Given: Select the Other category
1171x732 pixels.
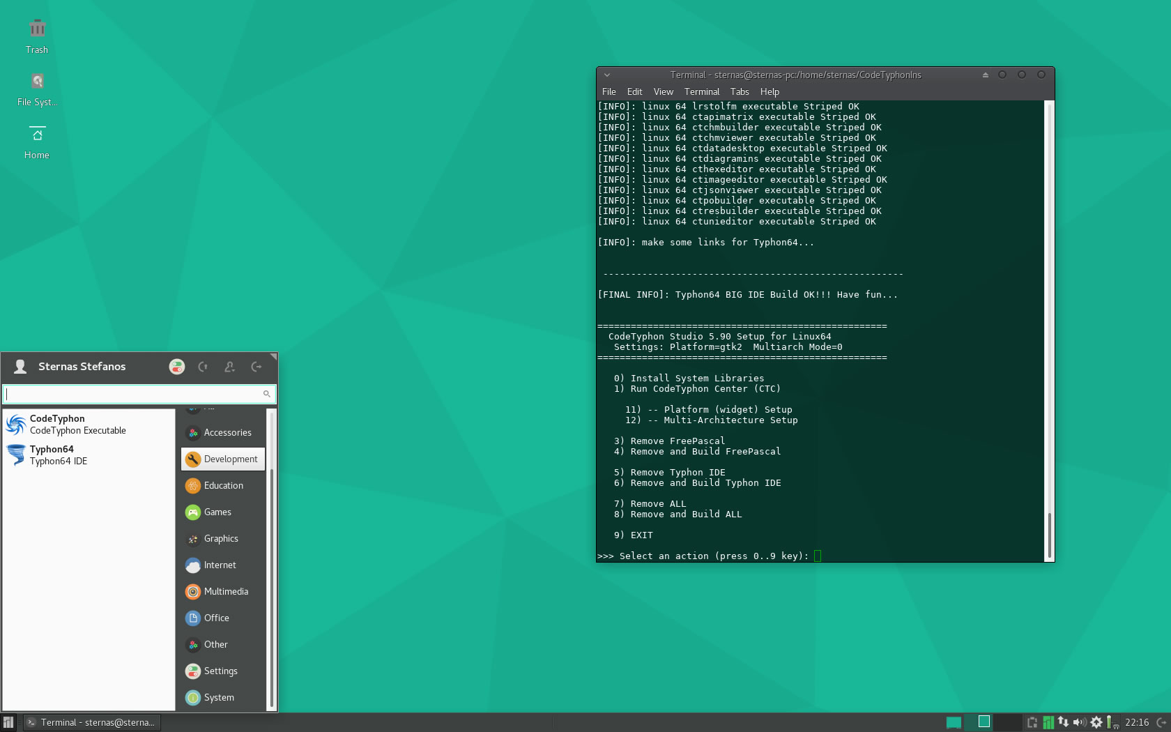Looking at the screenshot, I should [223, 645].
